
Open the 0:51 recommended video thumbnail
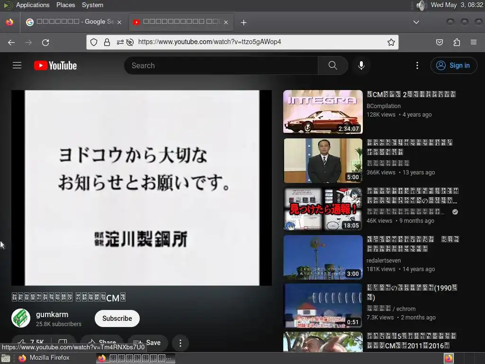click(x=323, y=306)
